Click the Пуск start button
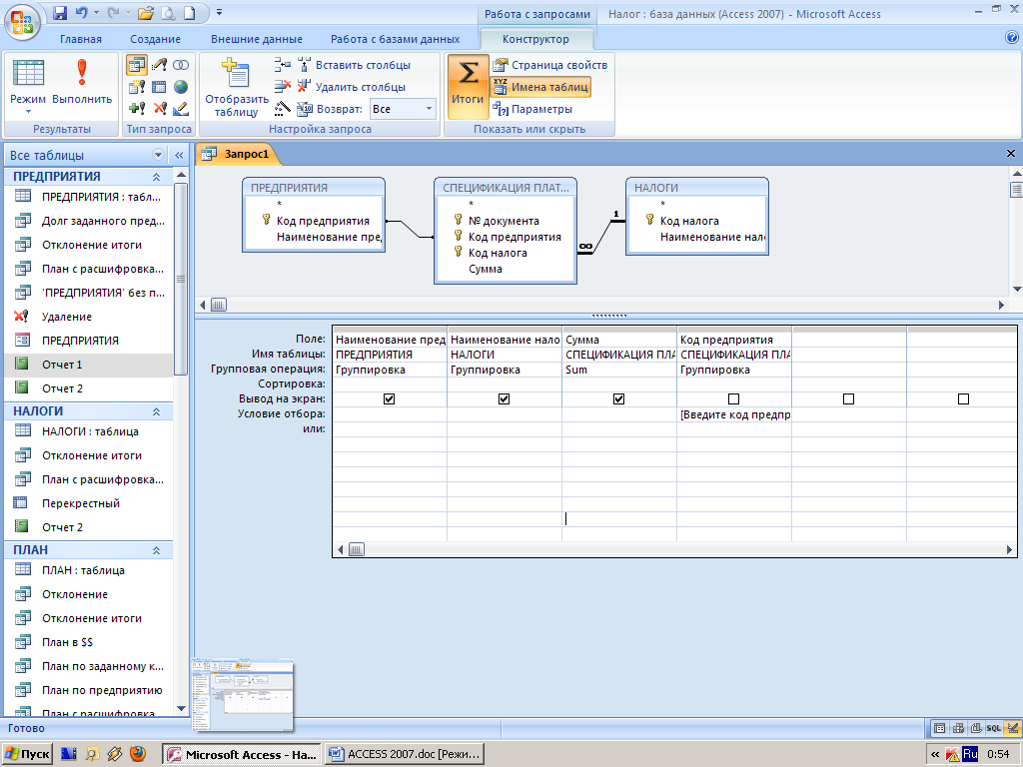 pos(27,755)
